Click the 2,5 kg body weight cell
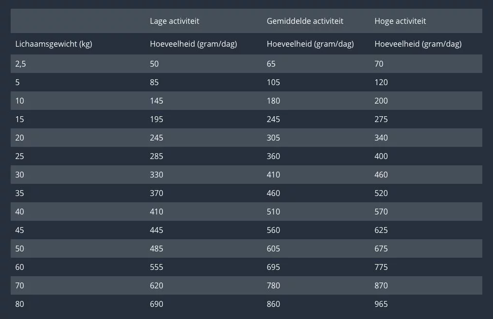 pos(20,64)
